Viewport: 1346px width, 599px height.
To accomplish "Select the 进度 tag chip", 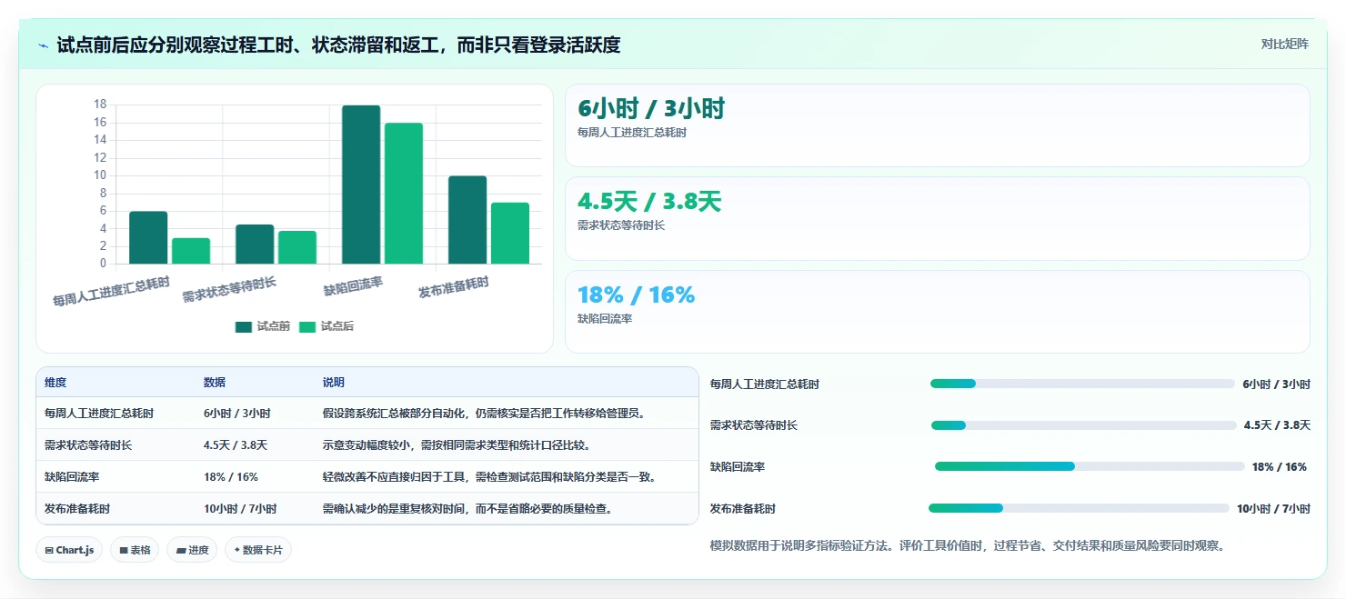I will [x=192, y=550].
